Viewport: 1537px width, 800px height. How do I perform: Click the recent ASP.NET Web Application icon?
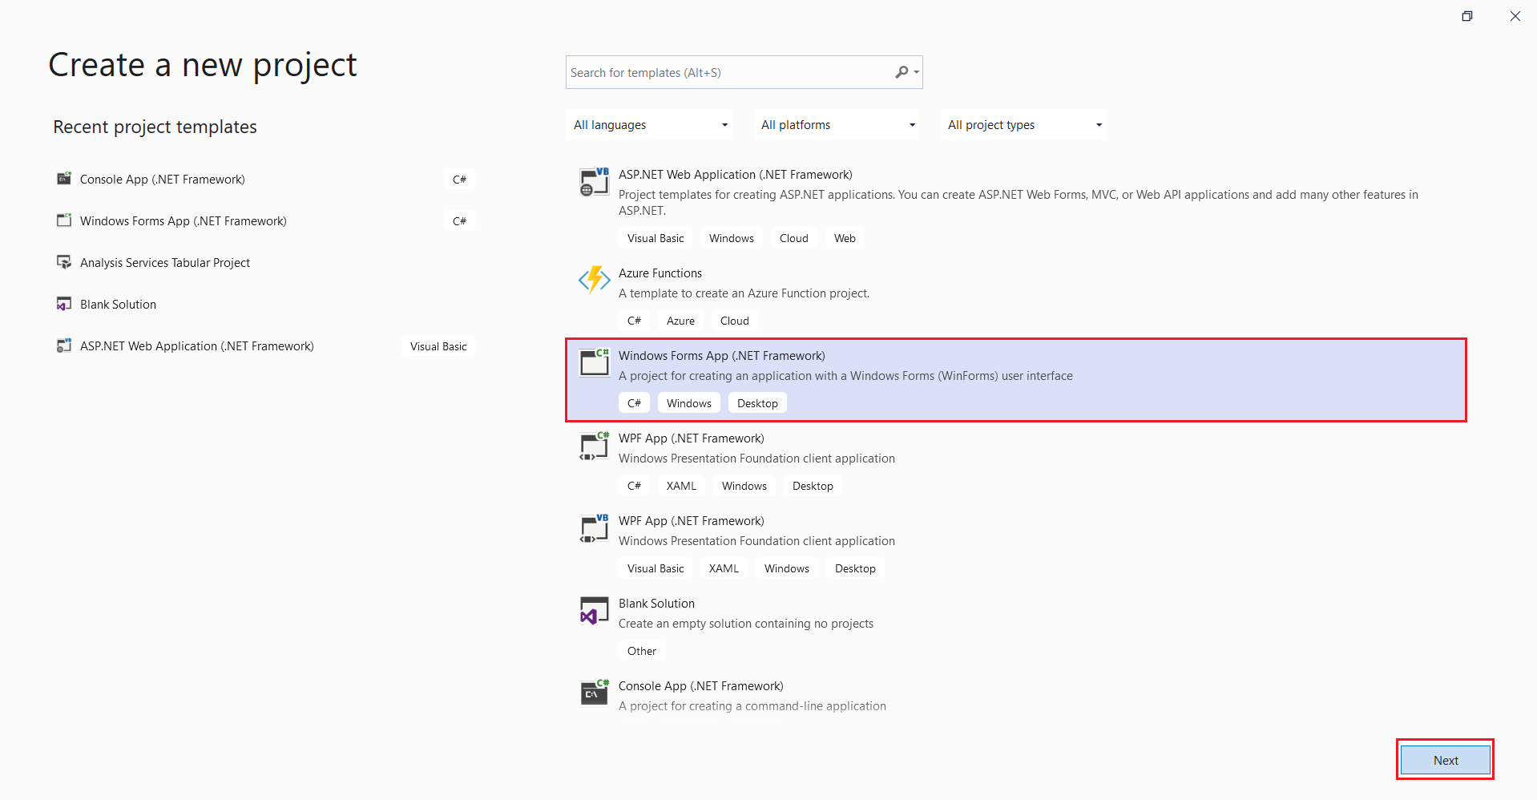point(64,345)
